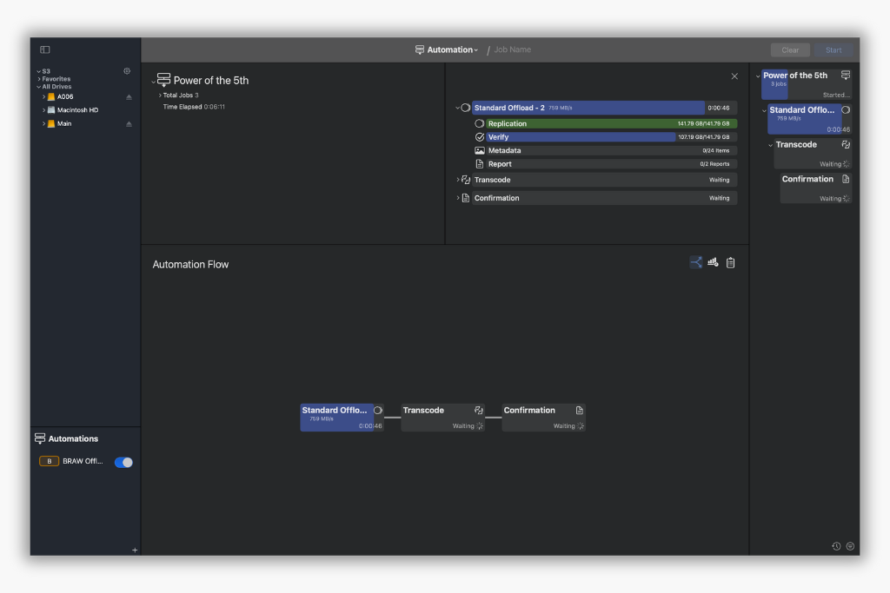The height and width of the screenshot is (593, 890).
Task: Expand the A006 drive tree
Action: (43, 97)
